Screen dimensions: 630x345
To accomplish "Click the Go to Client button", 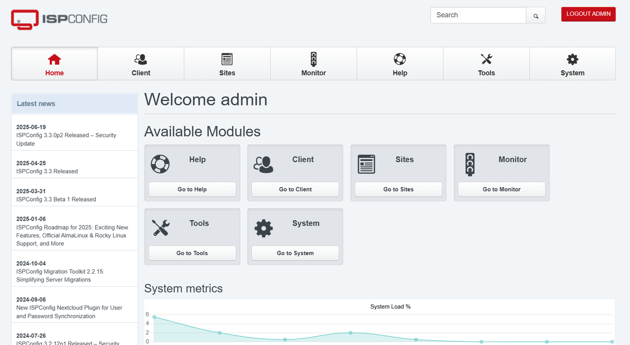I will pyautogui.click(x=295, y=190).
